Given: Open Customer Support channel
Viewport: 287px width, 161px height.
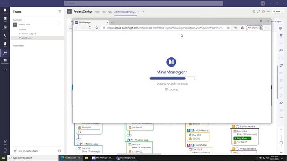Looking at the screenshot, I should [27, 34].
